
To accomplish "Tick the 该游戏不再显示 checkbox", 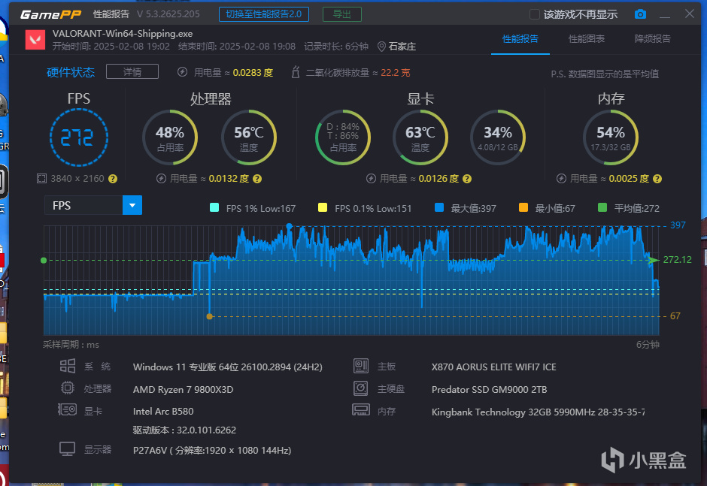I will coord(534,14).
